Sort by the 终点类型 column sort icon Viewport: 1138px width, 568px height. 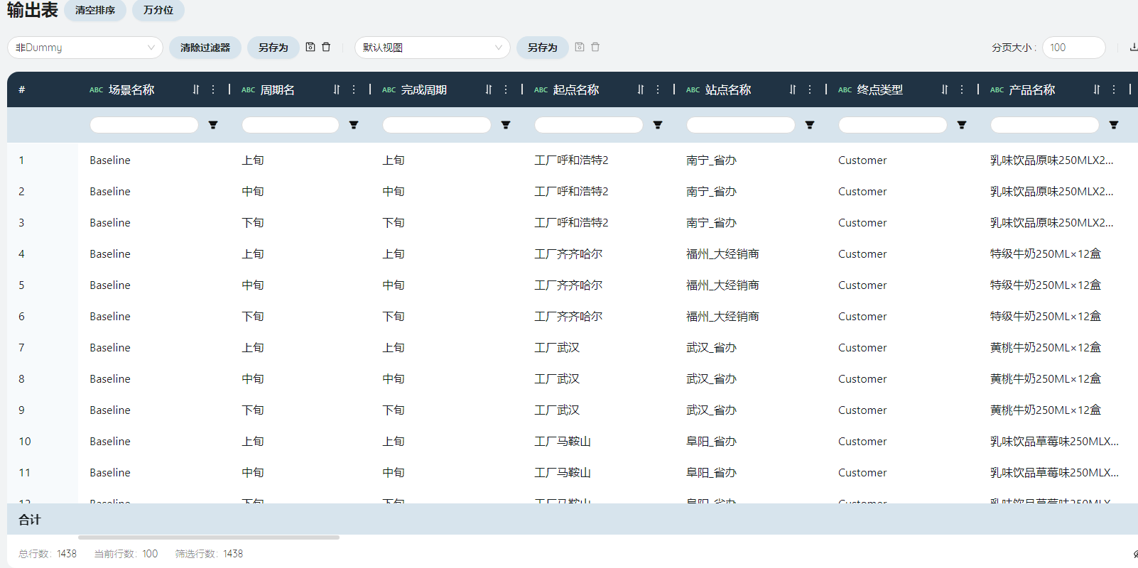(945, 89)
